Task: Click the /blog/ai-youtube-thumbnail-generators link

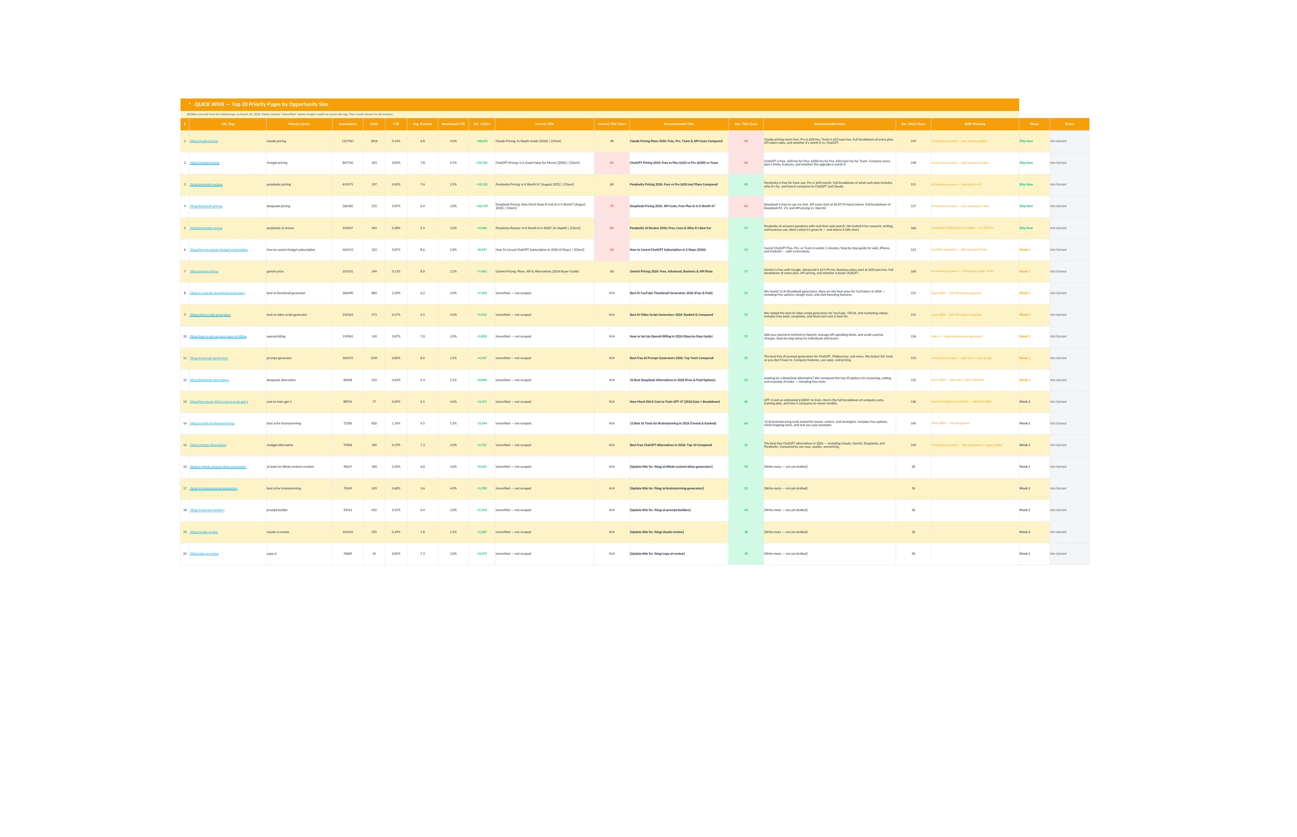Action: click(x=217, y=293)
